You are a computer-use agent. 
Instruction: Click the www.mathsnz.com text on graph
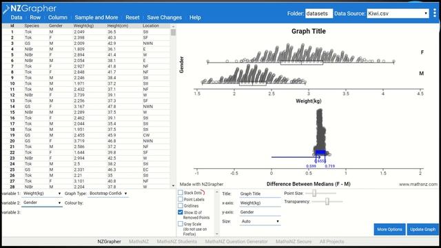(418, 184)
